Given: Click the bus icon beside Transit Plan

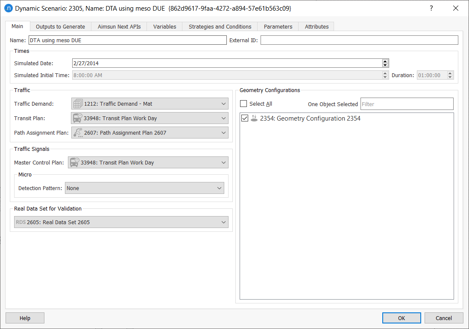Looking at the screenshot, I should click(77, 118).
